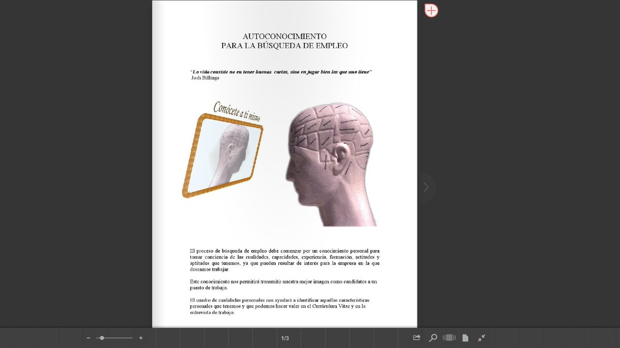Click the author name "Josh Billings"
This screenshot has height=348, width=620.
click(x=205, y=78)
